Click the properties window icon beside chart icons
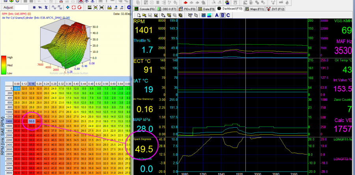Image resolution: width=355 pixels, height=175 pixels. click(190, 15)
